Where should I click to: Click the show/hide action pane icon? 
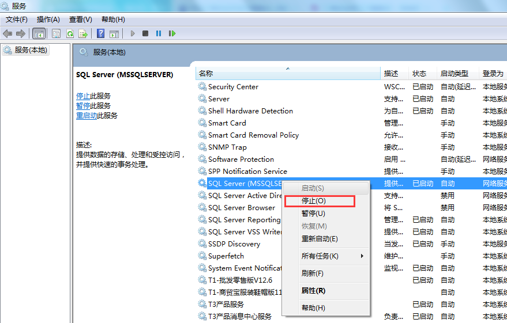click(114, 33)
